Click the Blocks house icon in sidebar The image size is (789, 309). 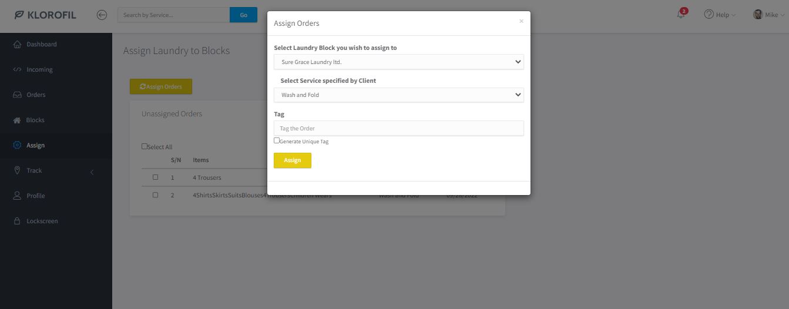(x=17, y=120)
